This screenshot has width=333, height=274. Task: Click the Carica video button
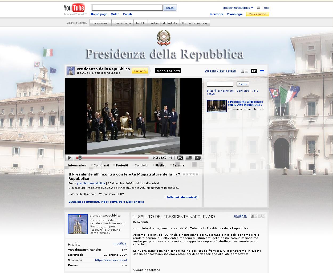[x=257, y=14]
